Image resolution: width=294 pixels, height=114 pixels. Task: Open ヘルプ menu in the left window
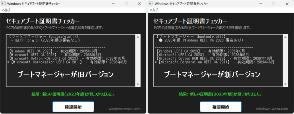point(7,10)
